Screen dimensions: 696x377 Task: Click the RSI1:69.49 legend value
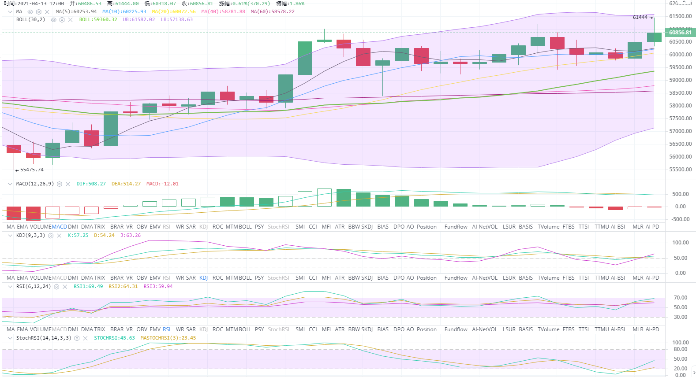(88, 287)
